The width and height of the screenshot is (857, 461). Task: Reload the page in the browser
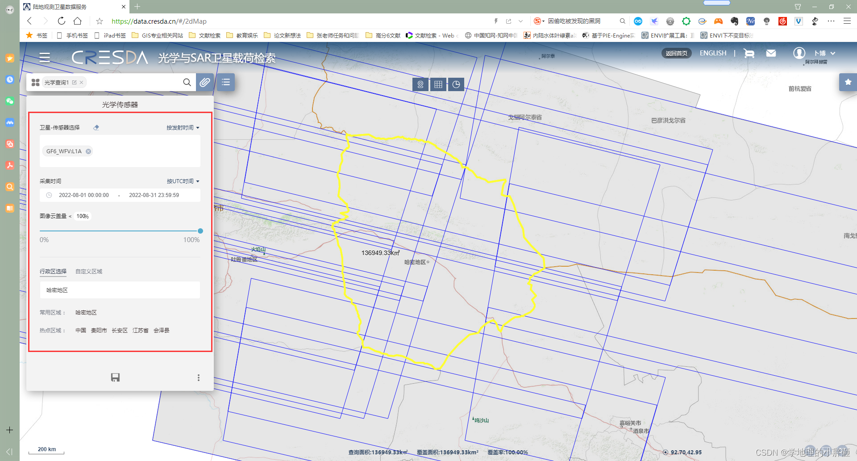tap(62, 21)
